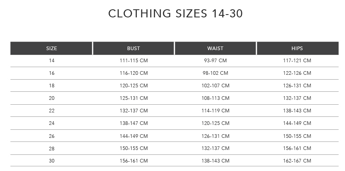Click the hips value 117-121 CM
The height and width of the screenshot is (171, 345).
297,61
